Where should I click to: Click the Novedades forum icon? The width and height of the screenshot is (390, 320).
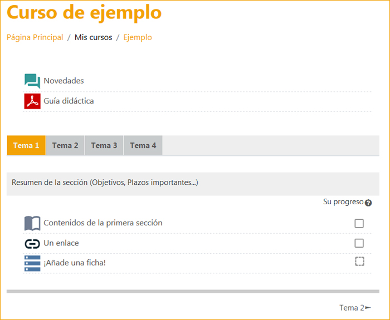(32, 81)
